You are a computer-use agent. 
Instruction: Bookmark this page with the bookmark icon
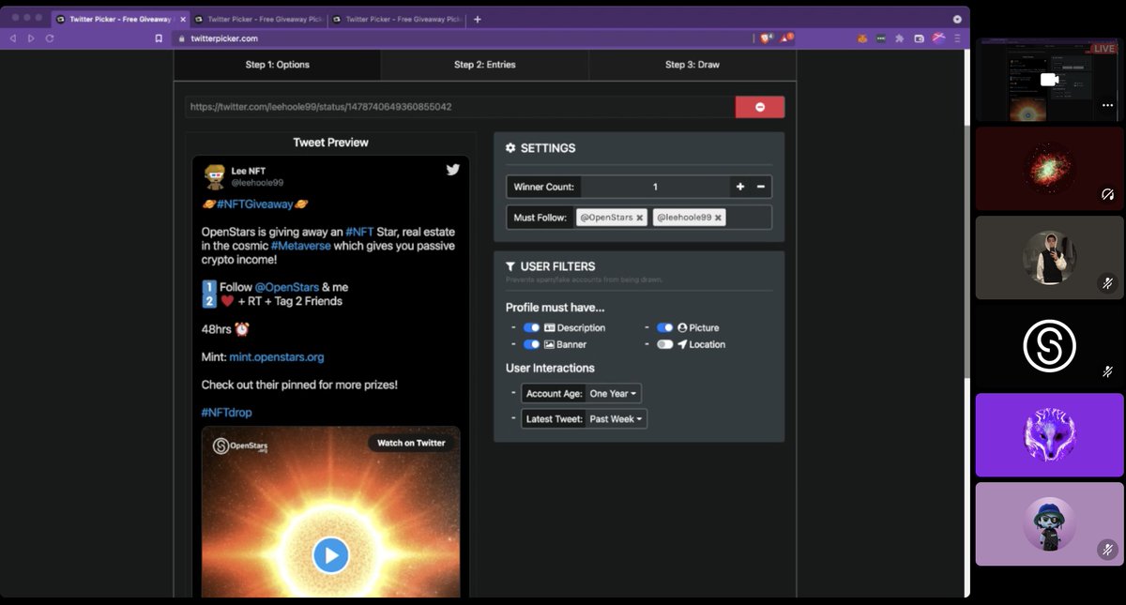159,38
